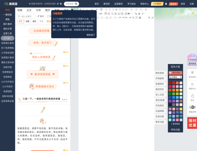Click the VIP服务 button
This screenshot has width=197, height=151.
click(x=157, y=4)
